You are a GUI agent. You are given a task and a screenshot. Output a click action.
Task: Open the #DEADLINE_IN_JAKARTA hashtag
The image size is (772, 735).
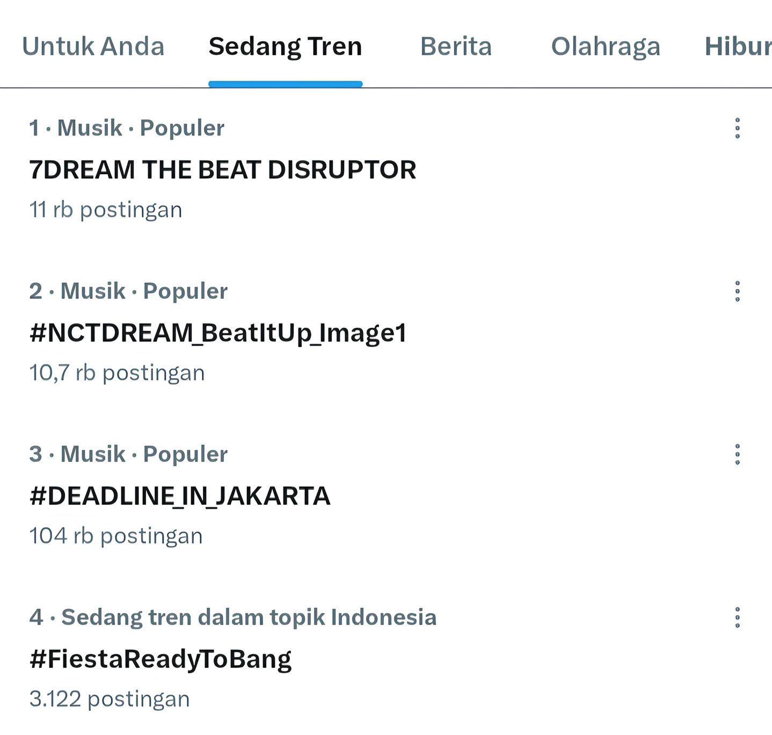tap(180, 496)
